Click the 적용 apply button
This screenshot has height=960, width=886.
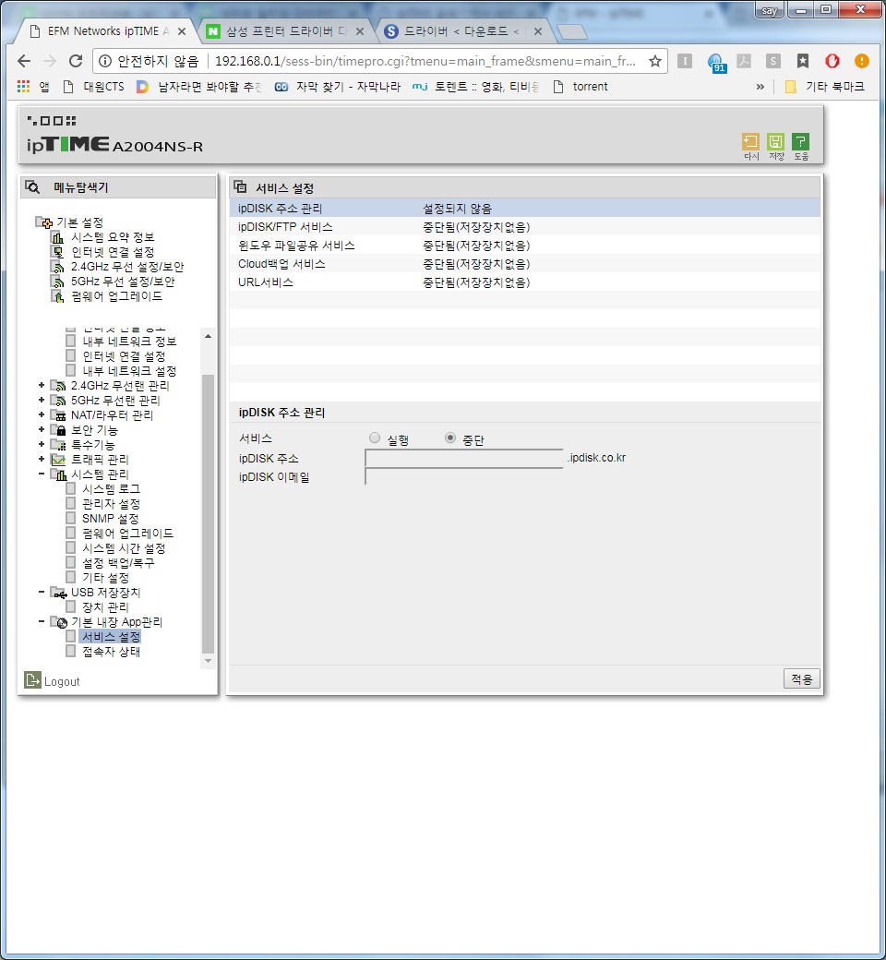pos(801,678)
